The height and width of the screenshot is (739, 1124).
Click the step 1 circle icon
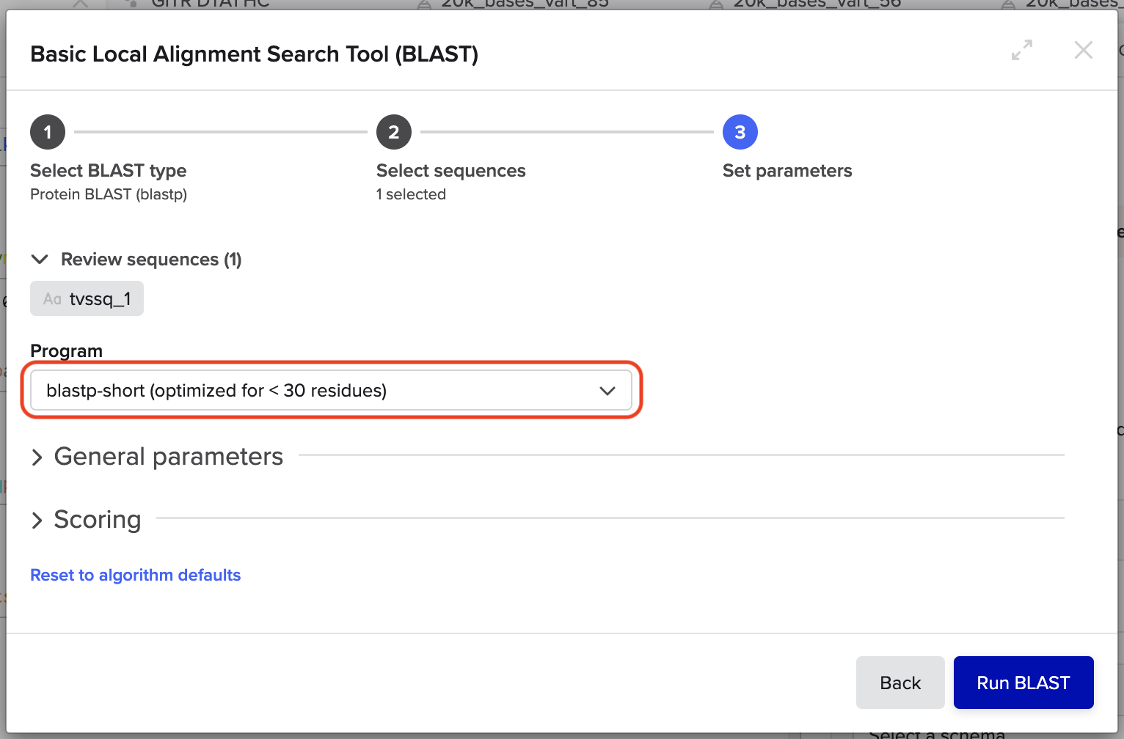click(x=48, y=133)
